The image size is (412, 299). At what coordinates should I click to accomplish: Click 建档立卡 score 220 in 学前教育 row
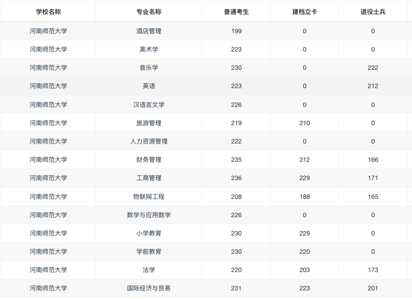tap(305, 252)
